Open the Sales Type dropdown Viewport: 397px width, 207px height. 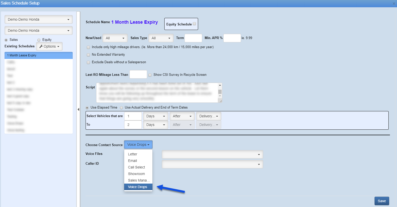[x=161, y=38]
